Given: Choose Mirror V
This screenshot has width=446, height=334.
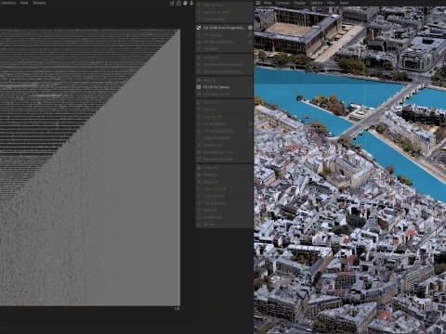Looking at the screenshot, I should [224, 109].
